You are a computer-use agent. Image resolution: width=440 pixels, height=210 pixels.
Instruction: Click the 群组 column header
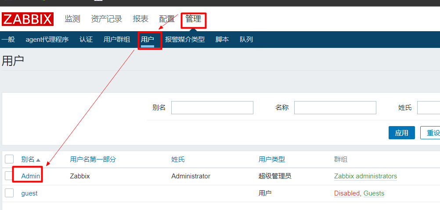pos(341,159)
